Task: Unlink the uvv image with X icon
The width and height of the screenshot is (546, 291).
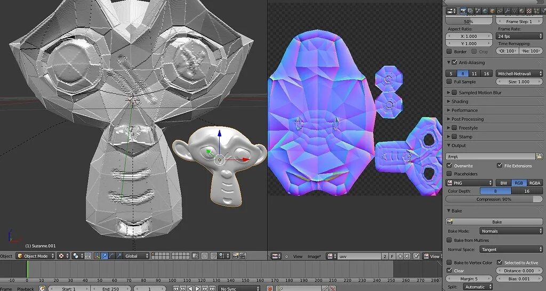Action: [407, 256]
